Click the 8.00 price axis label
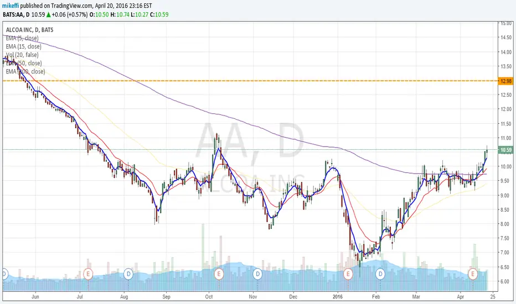 [506, 224]
